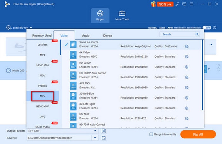Switch to Audio tab
Image resolution: width=222 pixels, height=144 pixels.
(86, 36)
